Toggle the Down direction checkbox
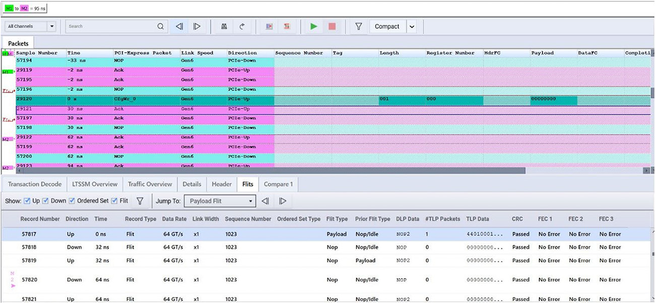655x303 pixels. [46, 201]
